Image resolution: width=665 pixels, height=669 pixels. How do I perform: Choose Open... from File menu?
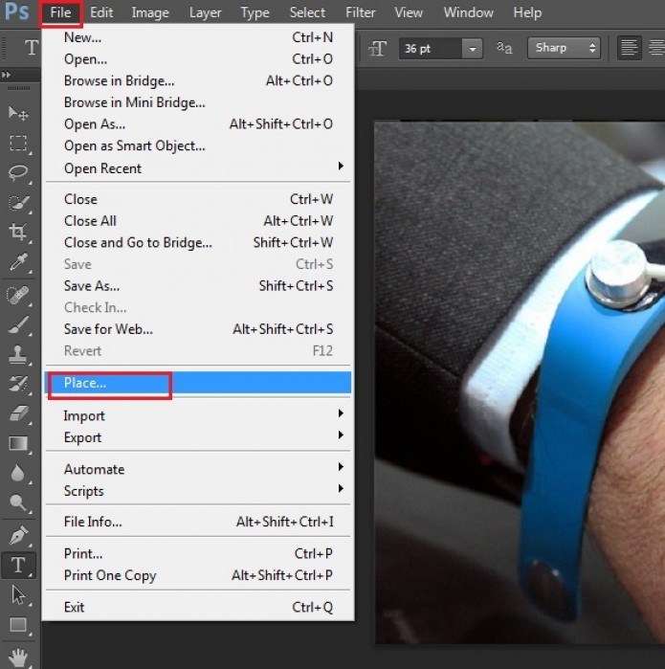[198, 59]
